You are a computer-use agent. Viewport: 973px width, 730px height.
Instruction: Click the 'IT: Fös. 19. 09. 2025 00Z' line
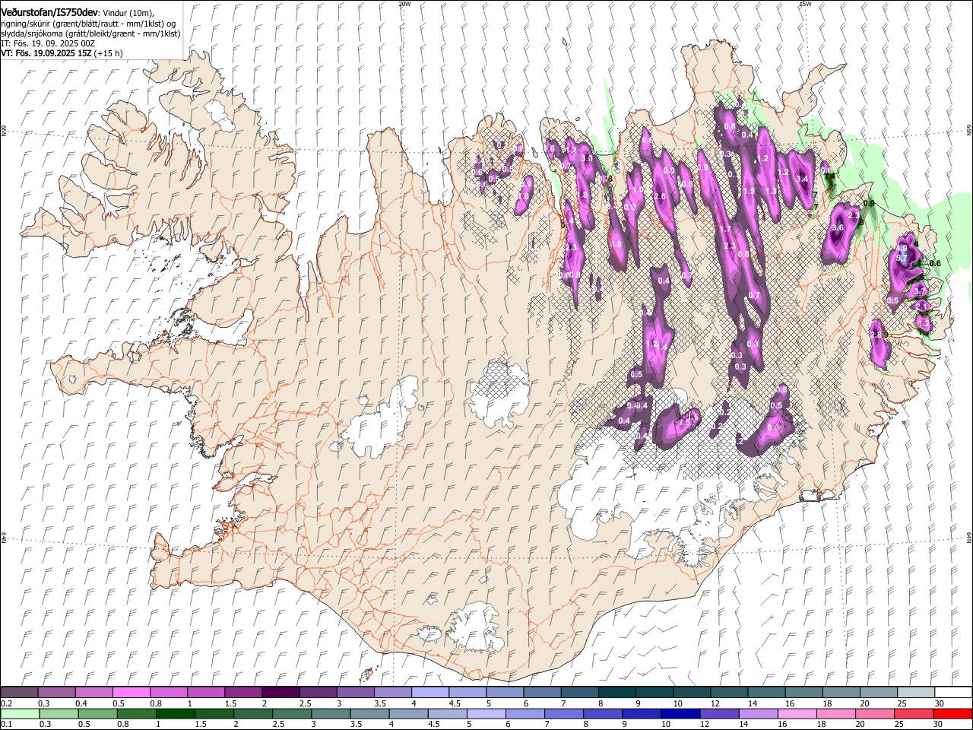48,43
